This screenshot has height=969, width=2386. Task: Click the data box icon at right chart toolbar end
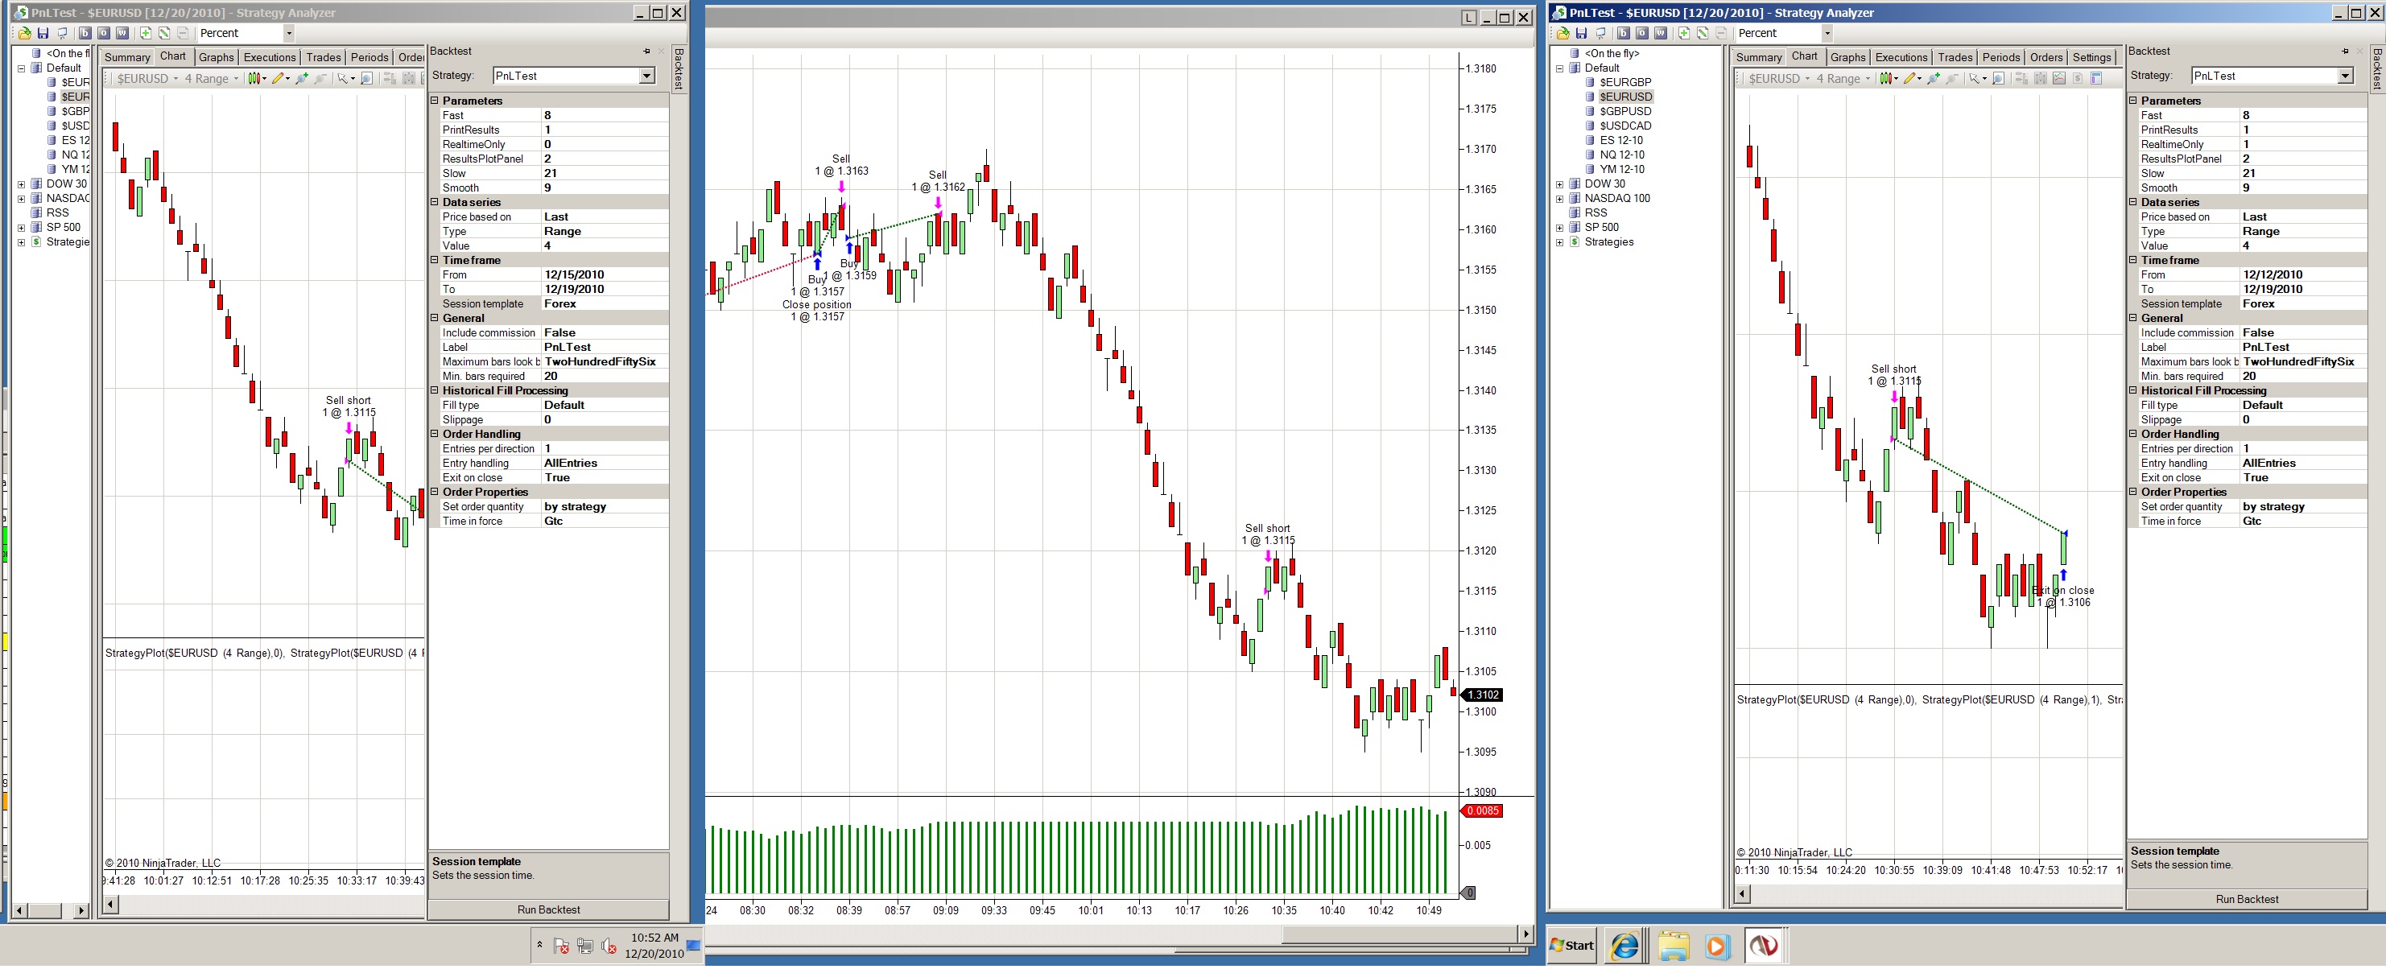(2097, 79)
